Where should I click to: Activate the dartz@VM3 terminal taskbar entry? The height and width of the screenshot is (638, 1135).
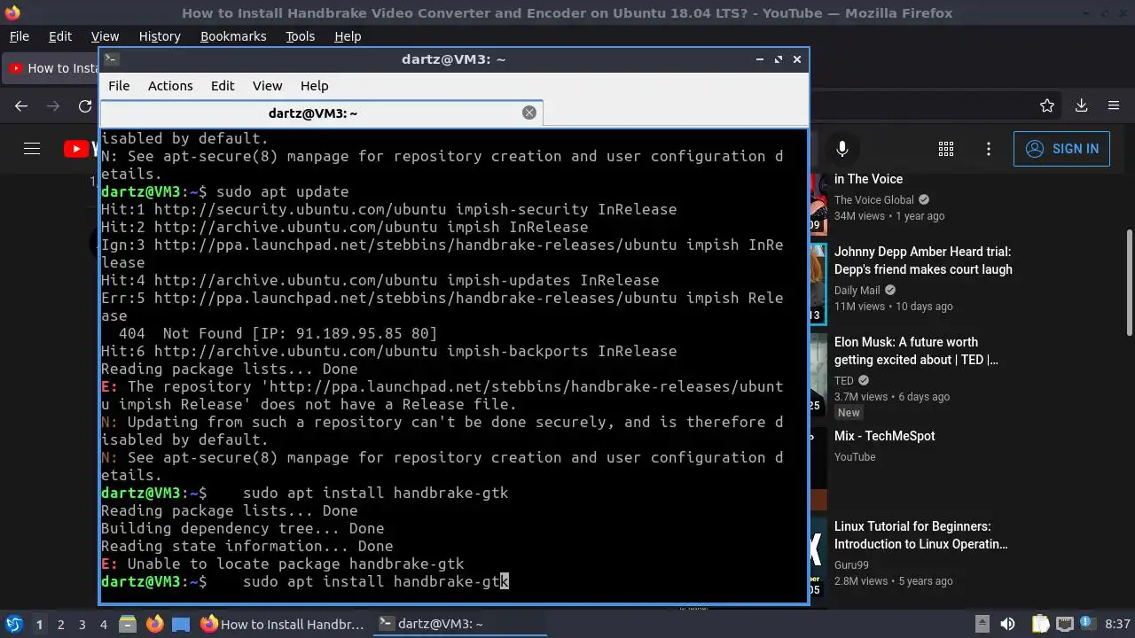coord(458,624)
